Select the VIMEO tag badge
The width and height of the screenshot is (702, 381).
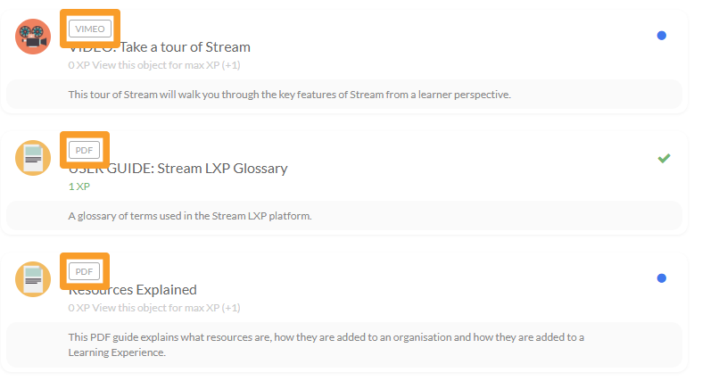89,29
